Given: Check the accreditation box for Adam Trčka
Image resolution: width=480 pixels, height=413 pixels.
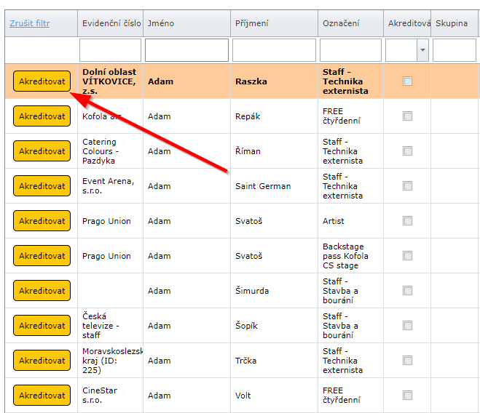Looking at the screenshot, I should 407,361.
